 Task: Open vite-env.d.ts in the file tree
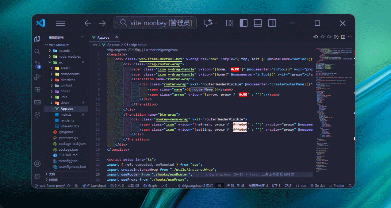click(66, 126)
